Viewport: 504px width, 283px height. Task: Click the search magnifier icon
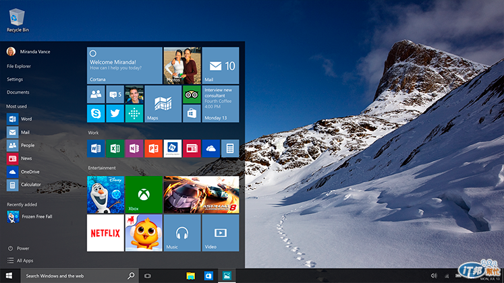click(x=131, y=276)
